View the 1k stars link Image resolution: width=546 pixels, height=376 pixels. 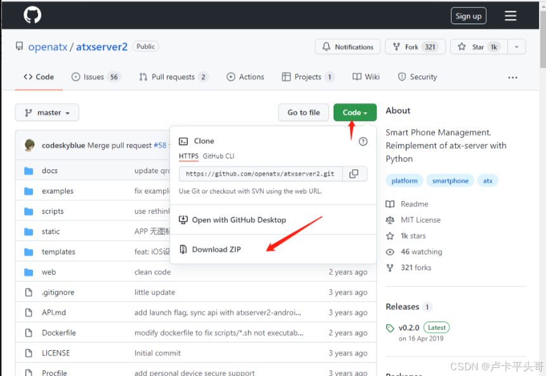point(406,236)
